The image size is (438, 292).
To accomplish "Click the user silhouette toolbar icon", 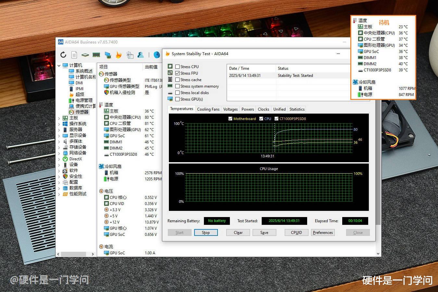I will [141, 55].
